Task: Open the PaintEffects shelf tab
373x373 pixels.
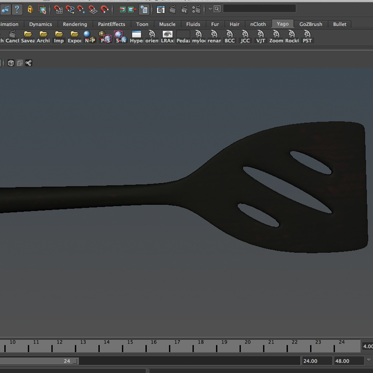Action: (112, 24)
